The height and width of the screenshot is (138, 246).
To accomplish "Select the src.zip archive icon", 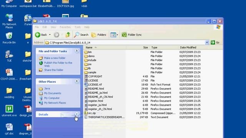I will pos(86,113).
